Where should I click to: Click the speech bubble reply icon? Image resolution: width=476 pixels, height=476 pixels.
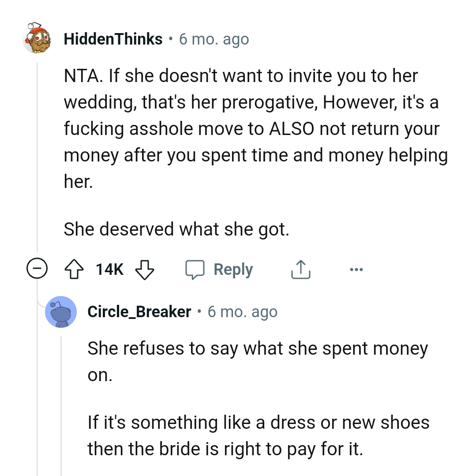pos(194,269)
